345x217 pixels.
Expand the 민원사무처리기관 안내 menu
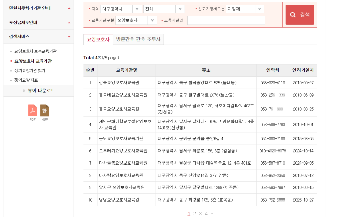click(x=38, y=8)
